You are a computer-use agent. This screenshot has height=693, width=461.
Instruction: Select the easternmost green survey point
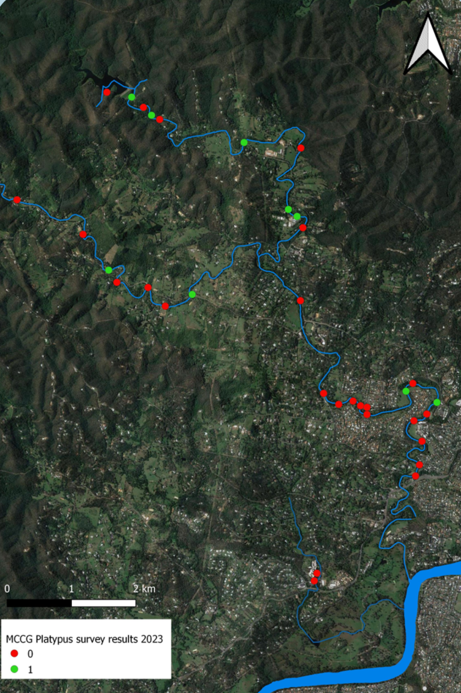tap(437, 402)
